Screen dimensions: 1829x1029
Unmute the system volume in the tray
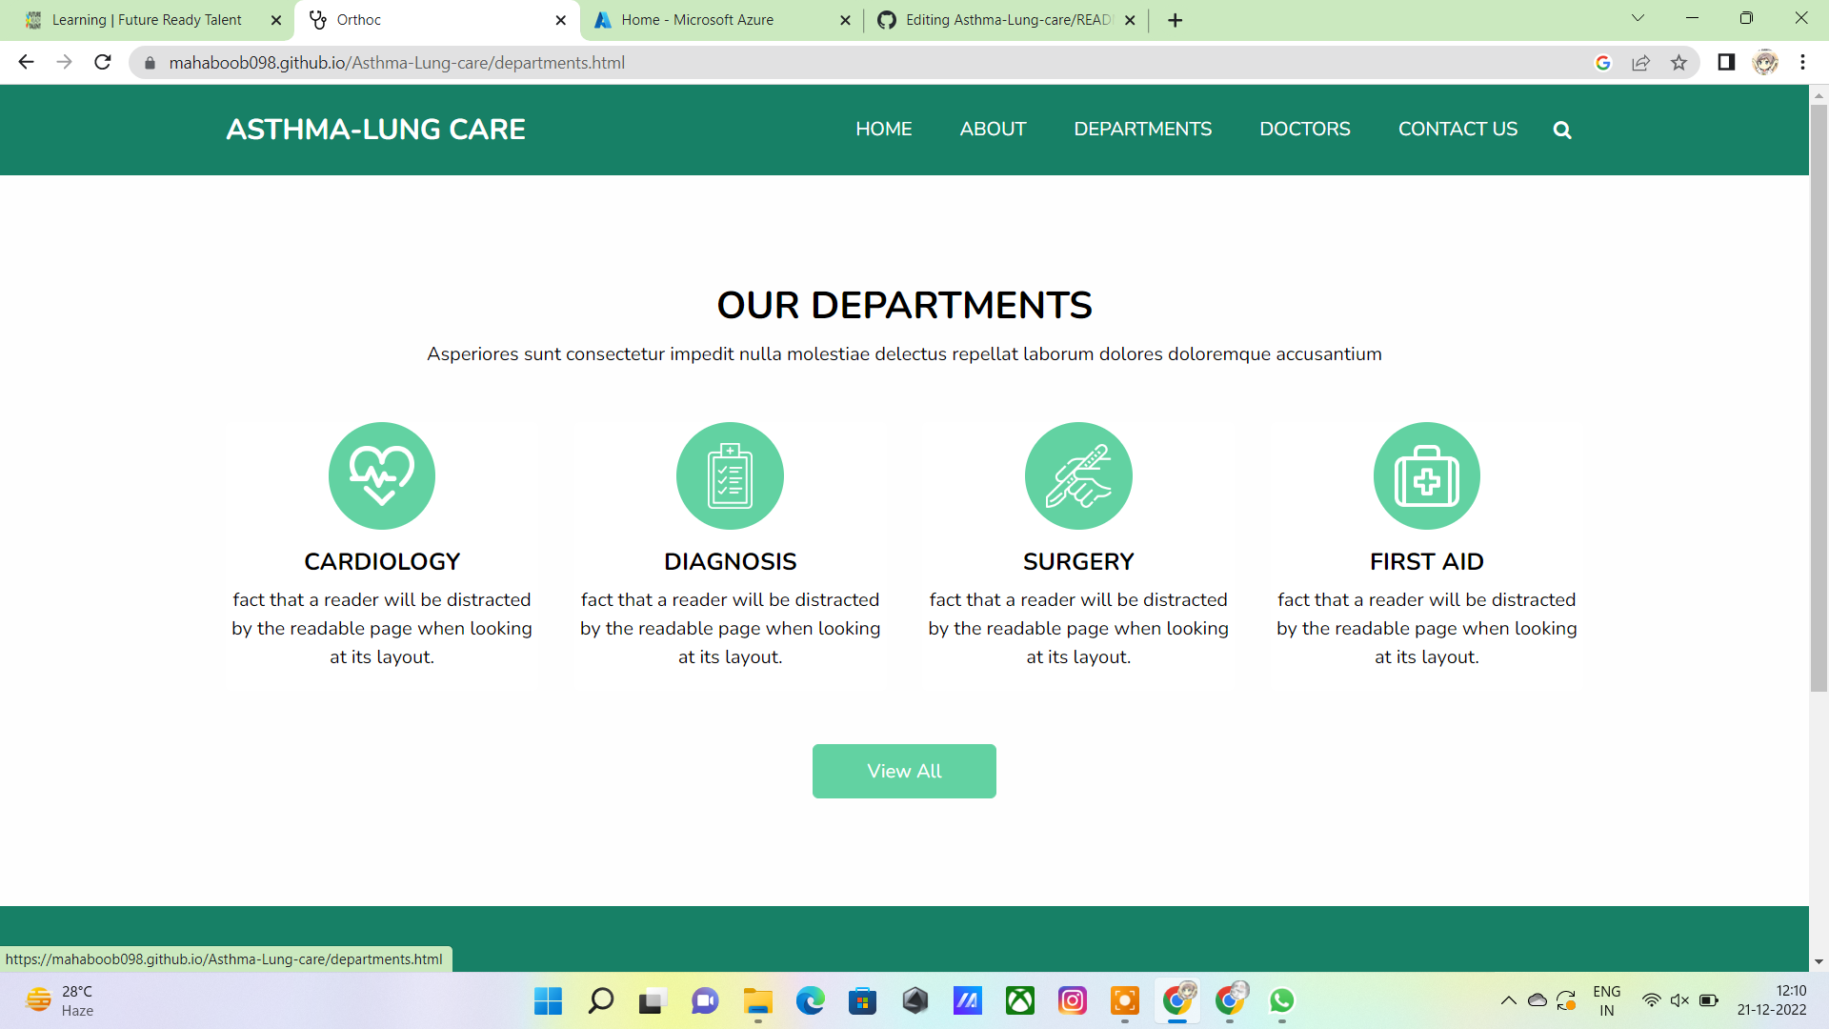point(1678,1000)
